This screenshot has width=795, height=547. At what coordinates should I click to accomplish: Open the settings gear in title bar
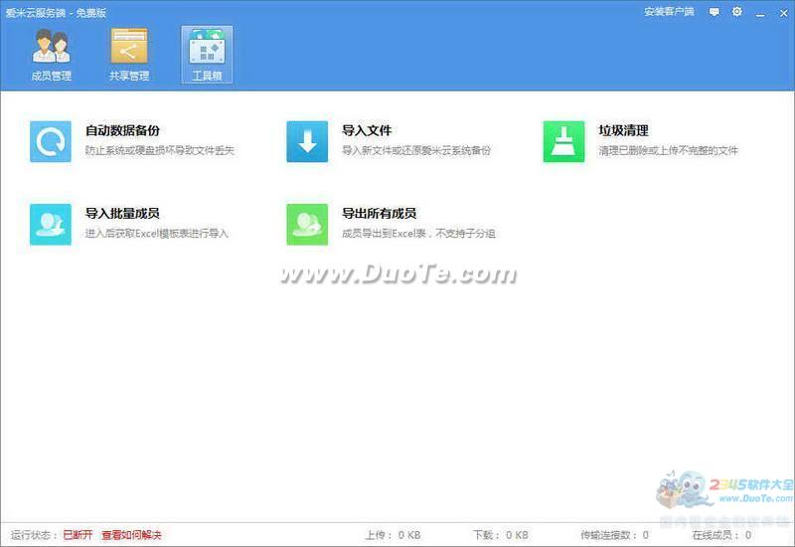click(x=736, y=12)
